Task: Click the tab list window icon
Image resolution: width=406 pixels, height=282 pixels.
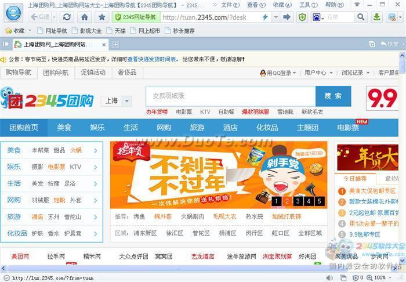Action: click(372, 44)
